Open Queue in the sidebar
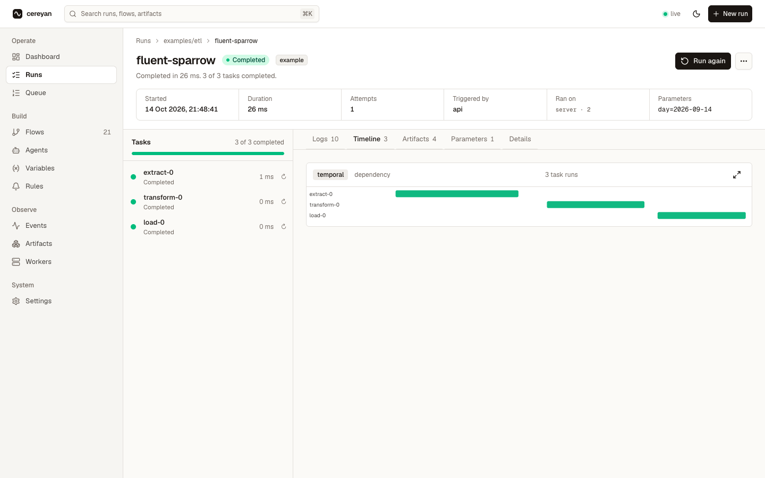765x478 pixels. pyautogui.click(x=61, y=93)
